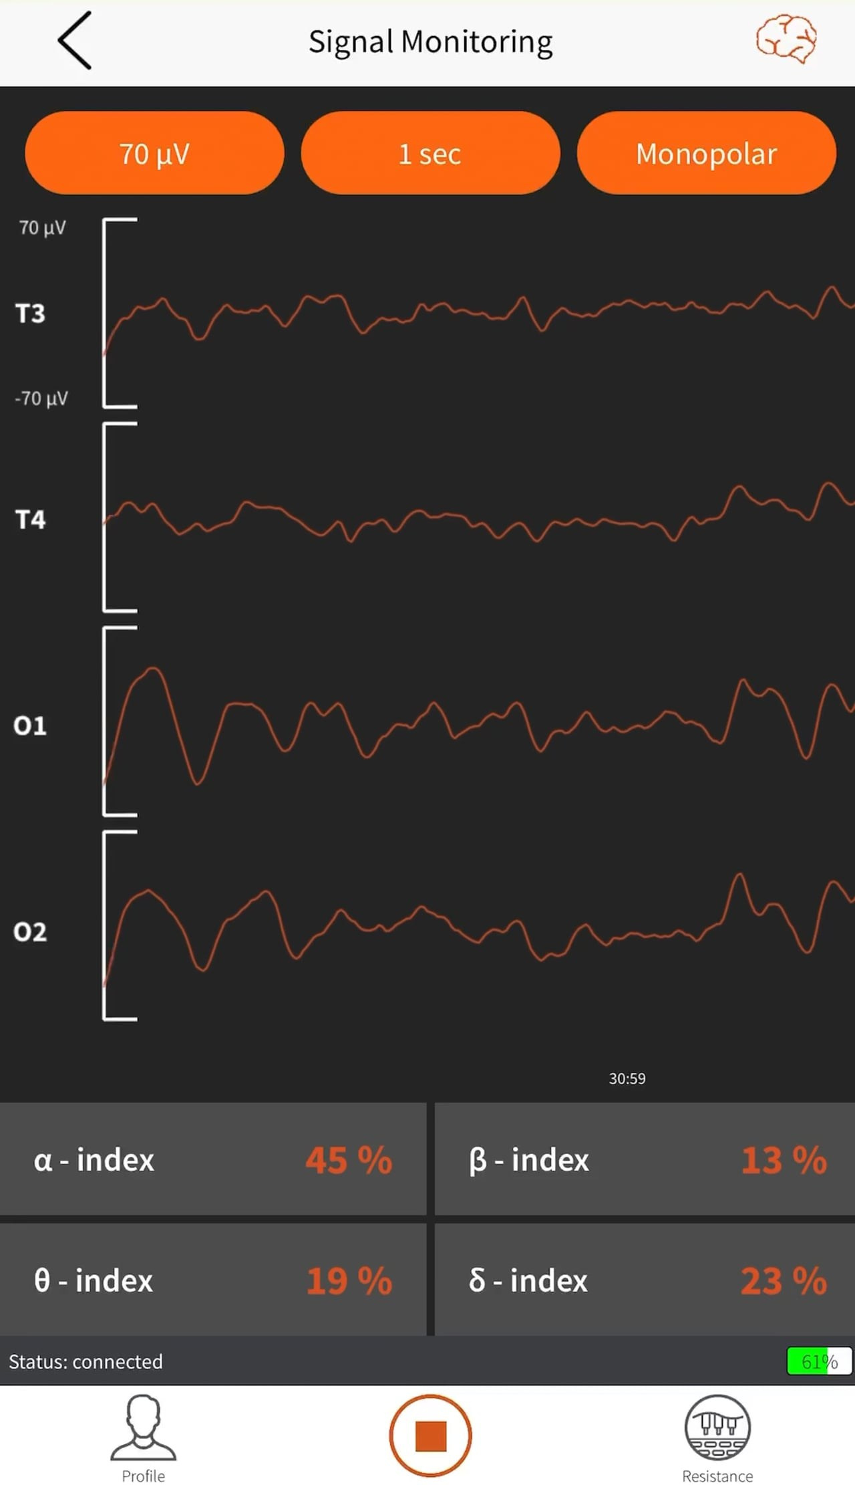This screenshot has height=1485, width=855.
Task: Select the O1 channel label
Action: click(x=30, y=725)
